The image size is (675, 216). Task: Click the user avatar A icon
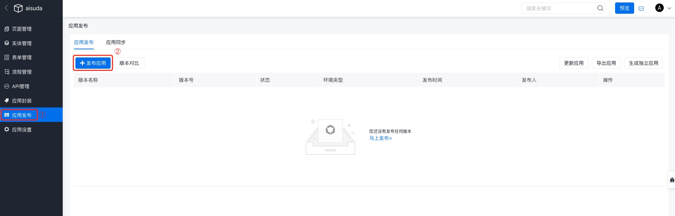click(659, 8)
